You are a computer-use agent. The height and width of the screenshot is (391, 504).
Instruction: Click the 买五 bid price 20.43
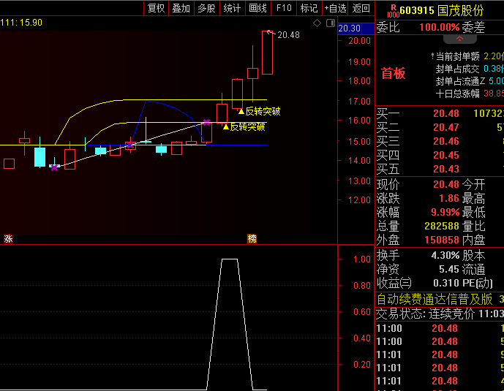(445, 169)
